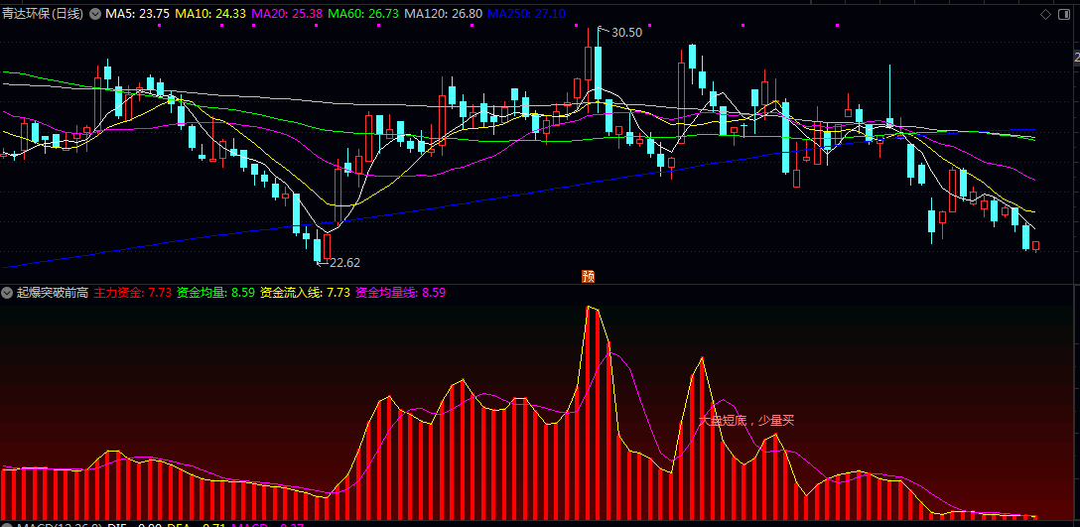Image resolution: width=1080 pixels, height=527 pixels.
Task: Click the 大盘短底，少量买 signal text
Action: tap(746, 420)
